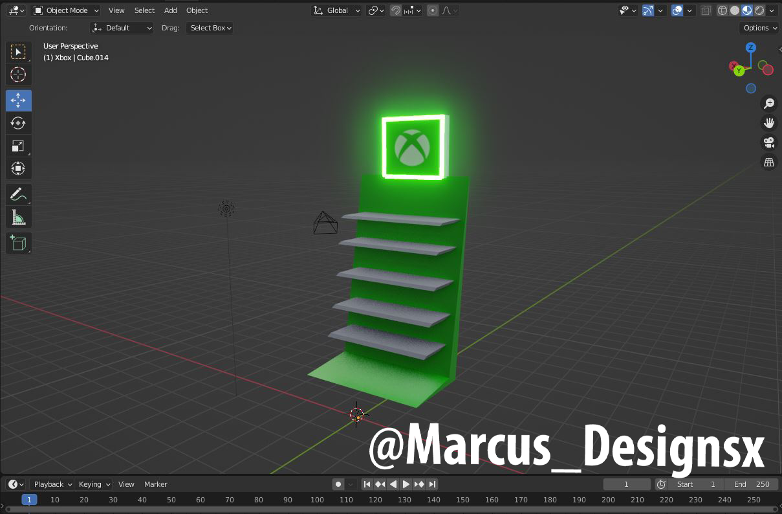The image size is (782, 514).
Task: Play the animation forward
Action: pyautogui.click(x=406, y=484)
